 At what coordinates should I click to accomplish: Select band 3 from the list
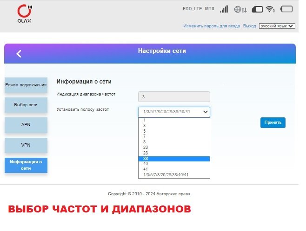[174, 126]
